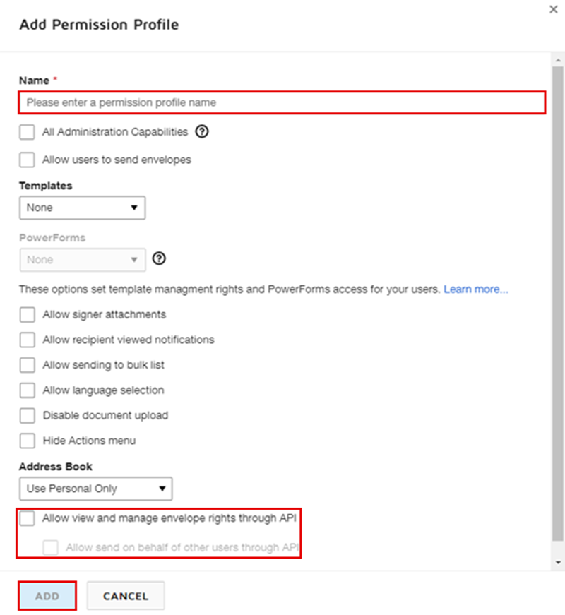Enable Hide Actions menu checkbox

(x=28, y=441)
